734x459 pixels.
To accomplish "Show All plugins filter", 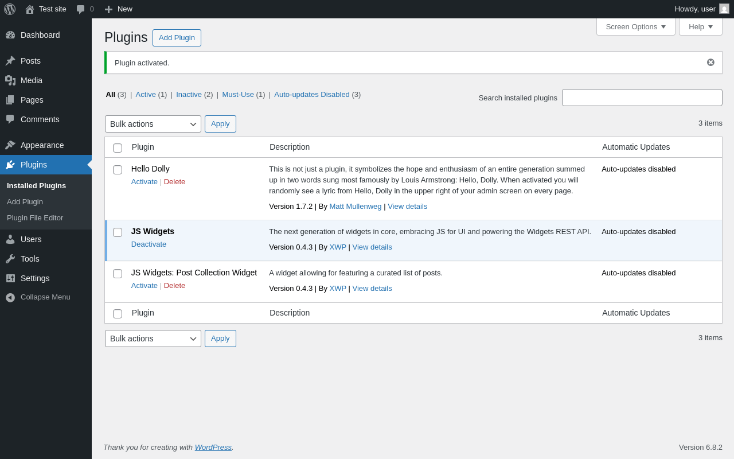I will click(111, 95).
